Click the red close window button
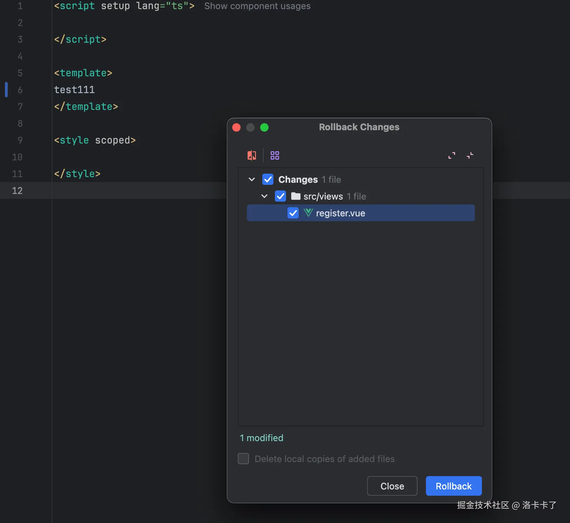570x523 pixels. point(236,127)
